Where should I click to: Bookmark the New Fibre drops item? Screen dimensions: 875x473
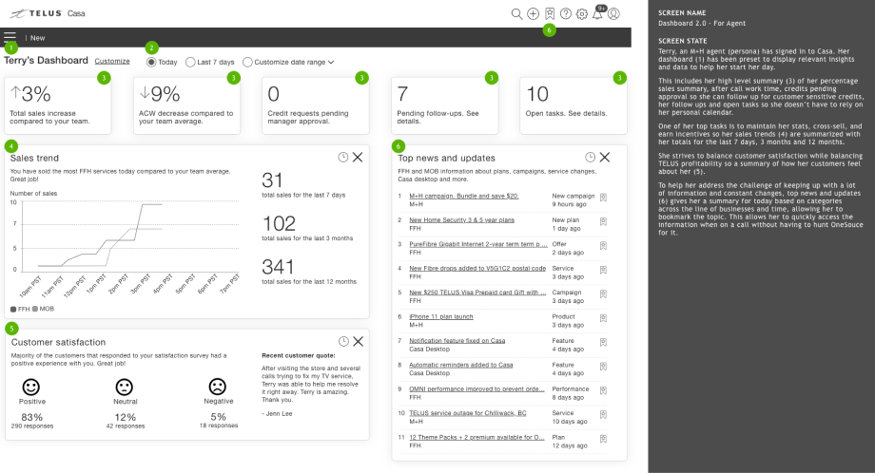[603, 270]
